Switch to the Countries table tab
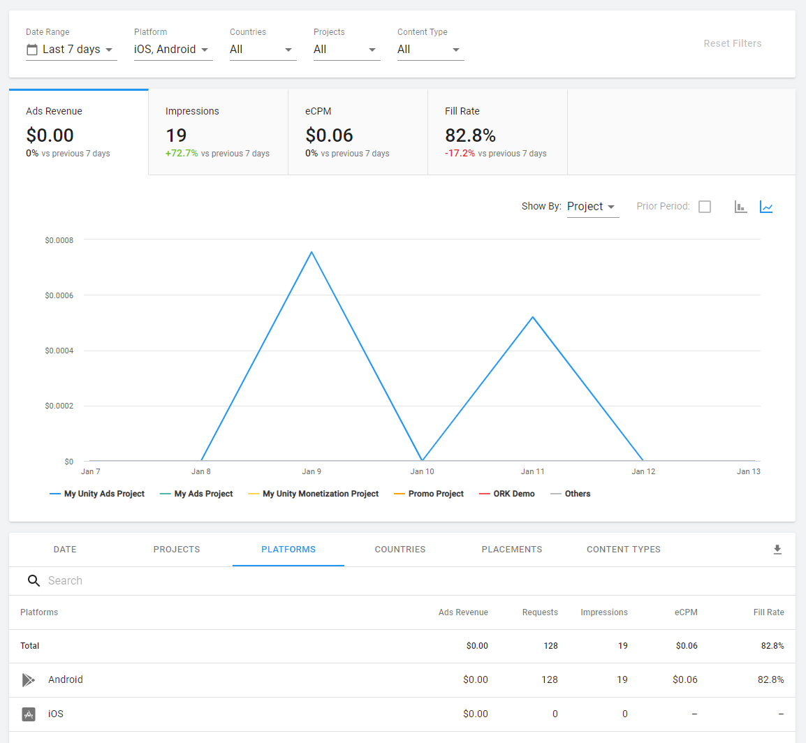The width and height of the screenshot is (806, 743). pos(400,550)
